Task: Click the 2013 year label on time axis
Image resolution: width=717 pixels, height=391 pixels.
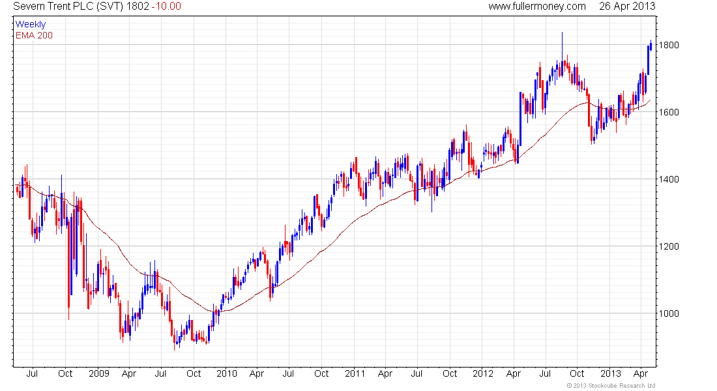Action: [x=611, y=373]
